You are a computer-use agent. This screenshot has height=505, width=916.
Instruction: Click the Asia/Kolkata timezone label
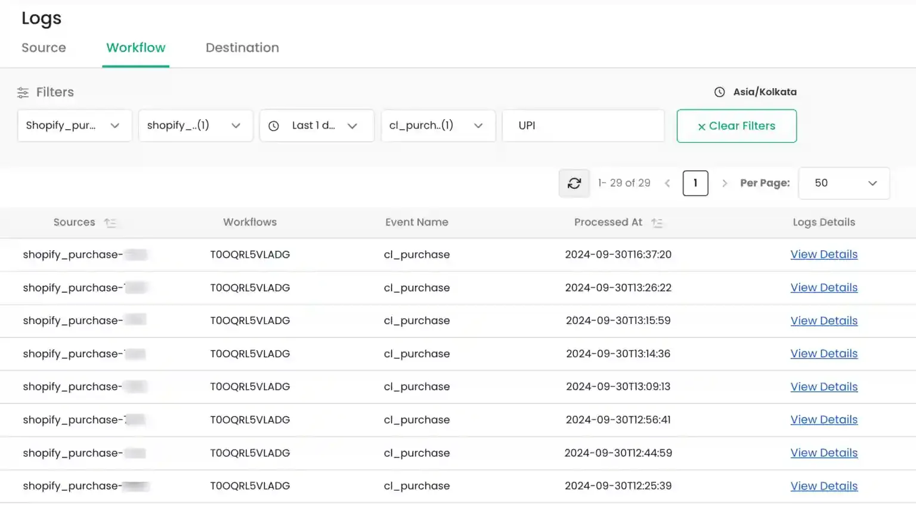[x=765, y=92]
